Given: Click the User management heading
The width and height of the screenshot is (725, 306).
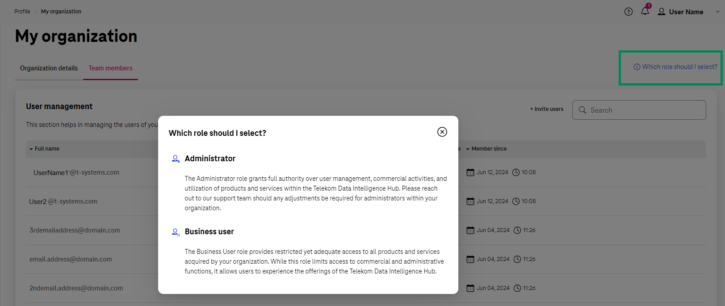Looking at the screenshot, I should click(x=59, y=106).
